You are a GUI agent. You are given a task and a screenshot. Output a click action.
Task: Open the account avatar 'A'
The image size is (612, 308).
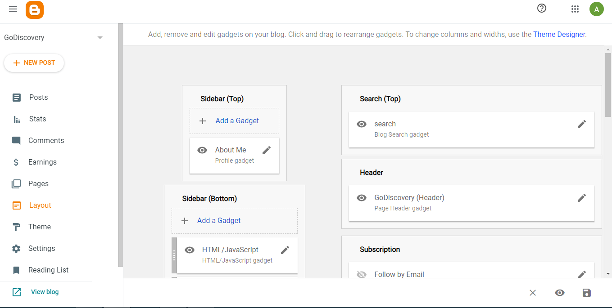click(597, 9)
